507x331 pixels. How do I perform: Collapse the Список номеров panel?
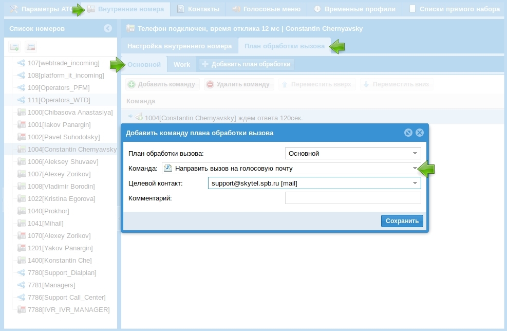click(108, 29)
